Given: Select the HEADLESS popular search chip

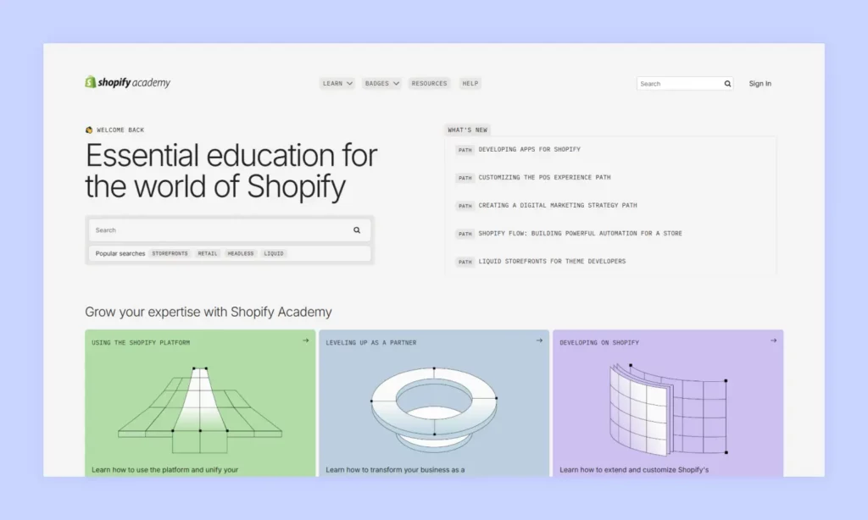Looking at the screenshot, I should [240, 252].
